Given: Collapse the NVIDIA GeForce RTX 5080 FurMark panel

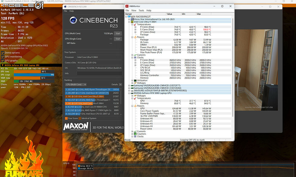Looking at the screenshot, I should pos(2,65).
